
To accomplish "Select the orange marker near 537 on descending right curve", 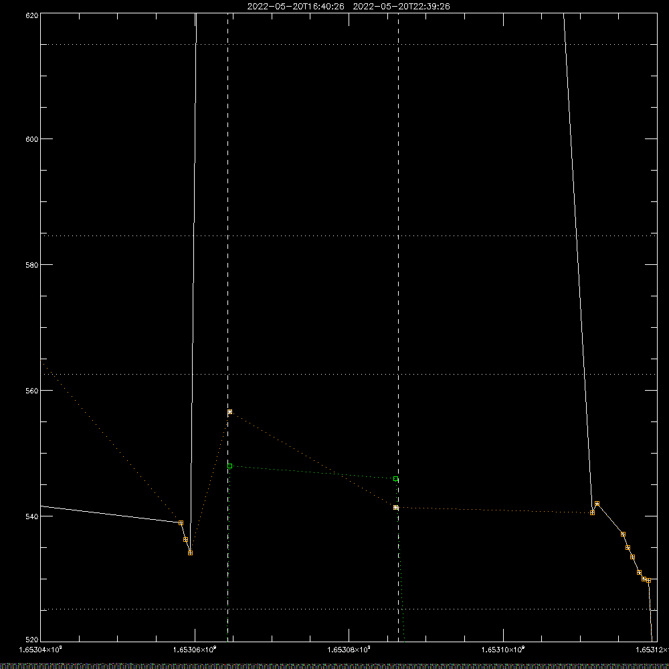I will point(623,534).
